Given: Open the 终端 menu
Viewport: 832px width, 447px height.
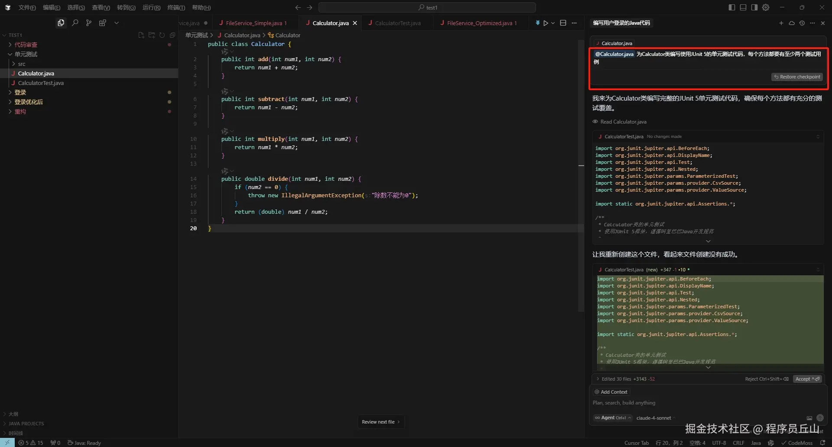Looking at the screenshot, I should point(176,7).
